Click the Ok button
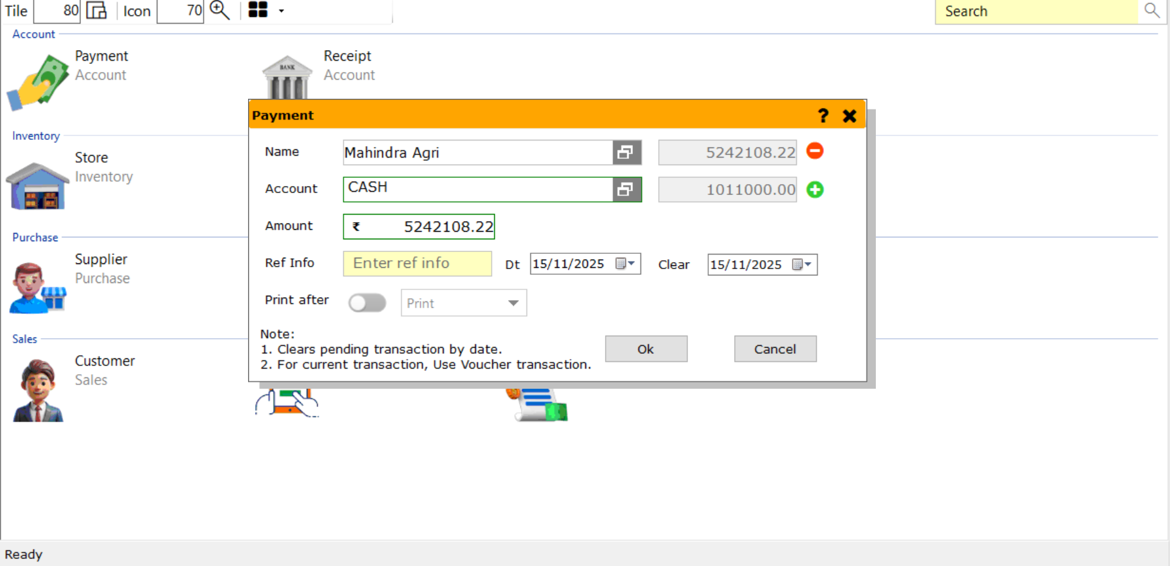The image size is (1172, 566). tap(646, 349)
